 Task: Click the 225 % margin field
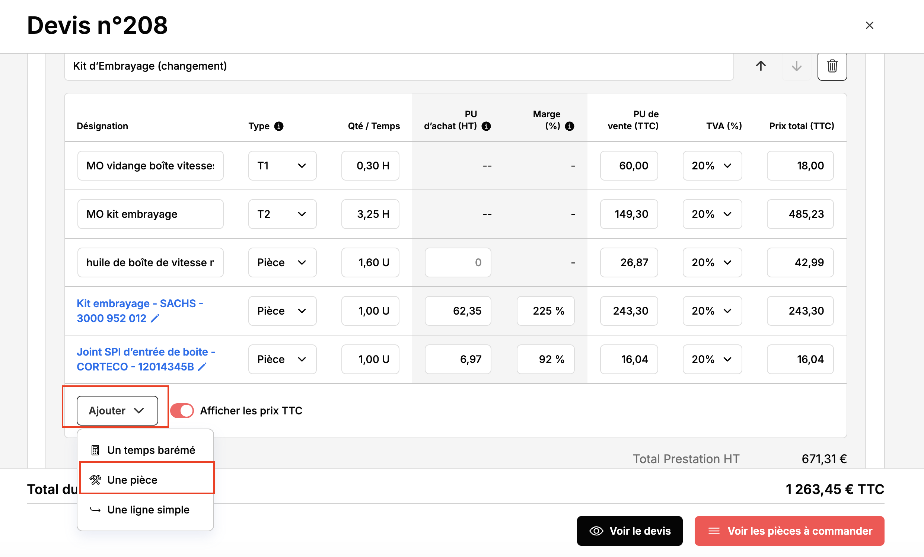coord(546,311)
